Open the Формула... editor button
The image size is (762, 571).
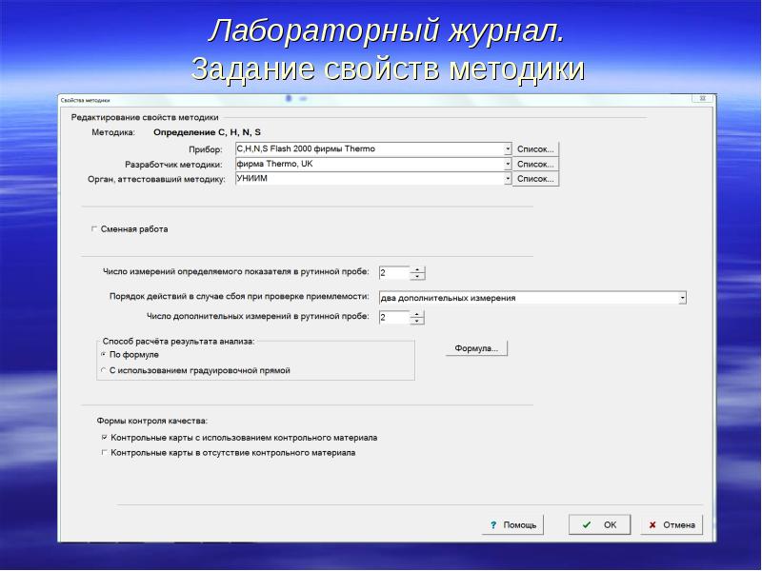click(x=476, y=348)
